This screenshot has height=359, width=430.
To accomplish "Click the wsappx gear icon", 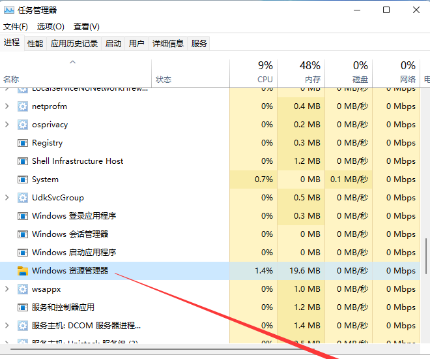I will pos(23,289).
